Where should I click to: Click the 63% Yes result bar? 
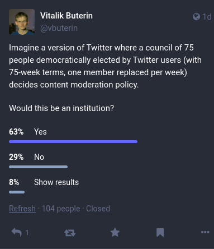point(73,142)
